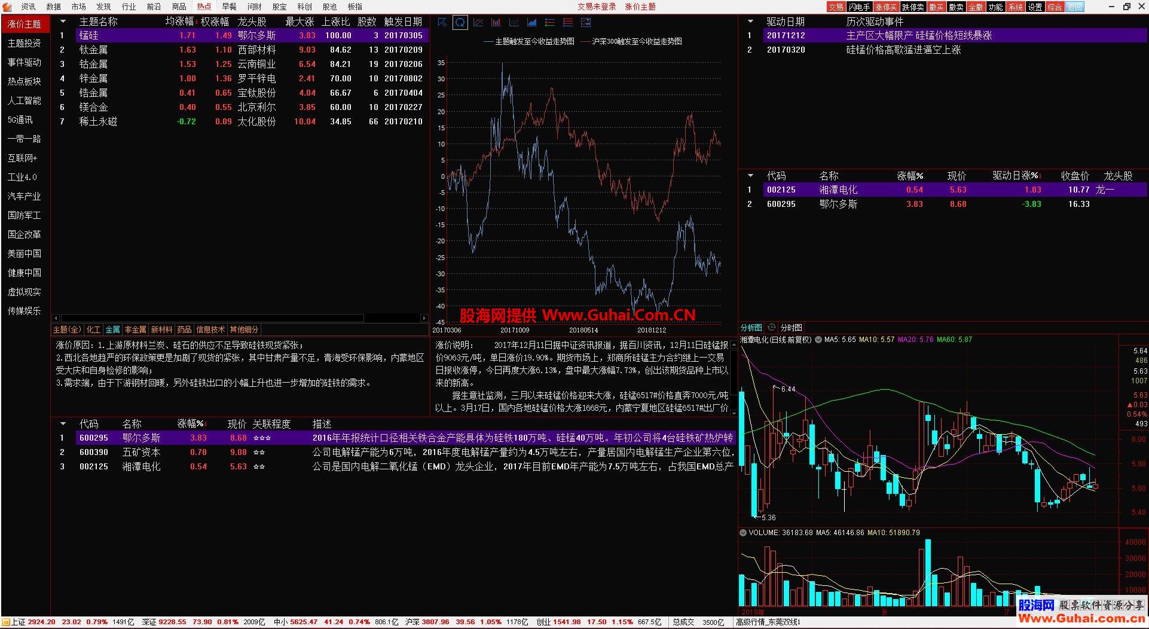Switch to area chart view icon
Image resolution: width=1149 pixels, height=629 pixels.
coord(531,23)
